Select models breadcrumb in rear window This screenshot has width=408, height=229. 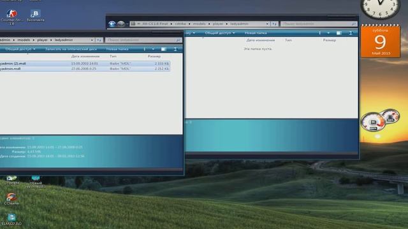[199, 24]
